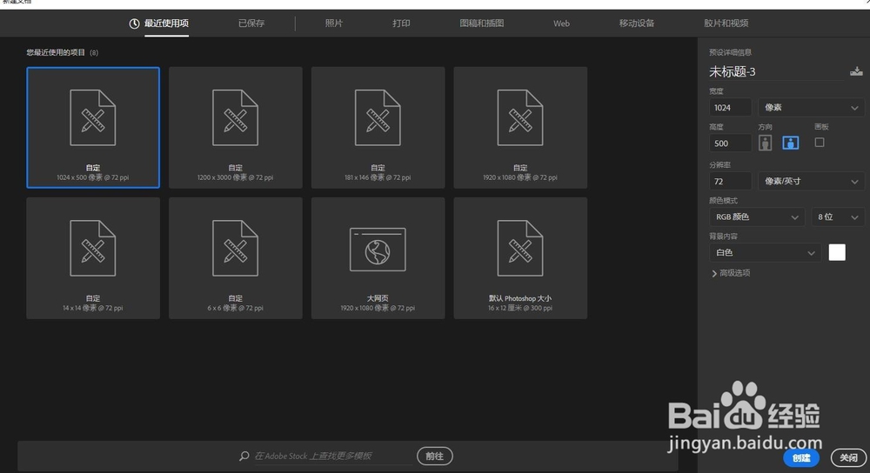Viewport: 870px width, 473px height.
Task: Open the RGB 颜色 color mode dropdown
Action: click(757, 217)
